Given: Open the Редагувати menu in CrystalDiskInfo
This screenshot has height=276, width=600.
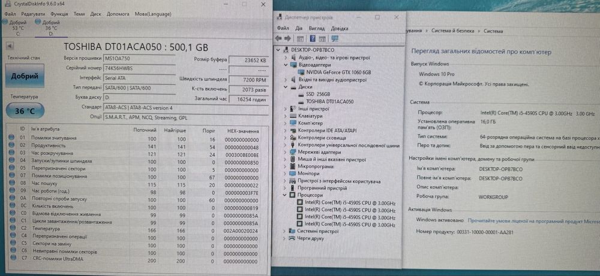Looking at the screenshot, I should 33,14.
